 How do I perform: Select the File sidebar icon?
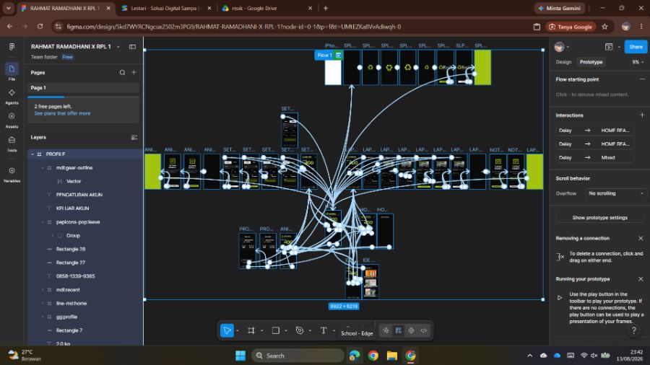(12, 69)
